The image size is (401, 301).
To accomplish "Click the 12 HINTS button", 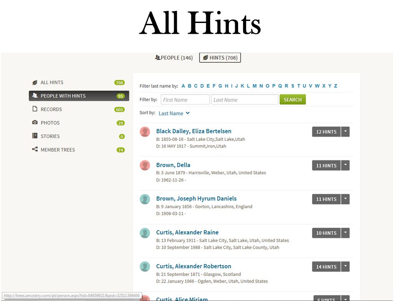I will pyautogui.click(x=326, y=132).
